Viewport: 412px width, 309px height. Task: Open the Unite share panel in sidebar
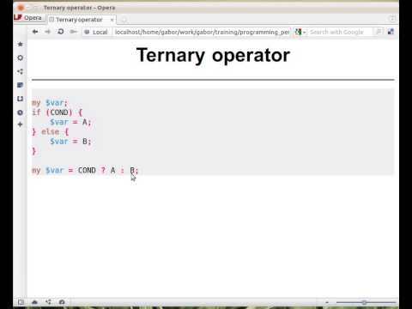click(20, 71)
